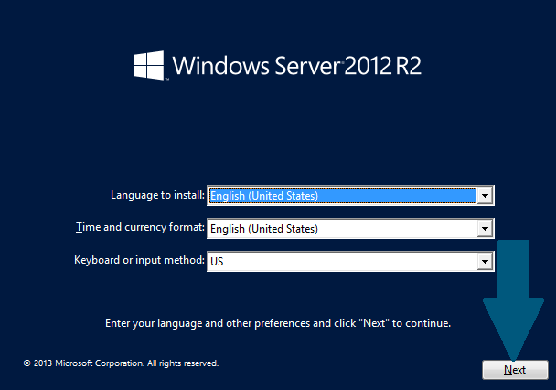Screen dimensions: 556x390
Task: Click the 'Windows Server 2012 R2' title
Action: click(x=297, y=66)
